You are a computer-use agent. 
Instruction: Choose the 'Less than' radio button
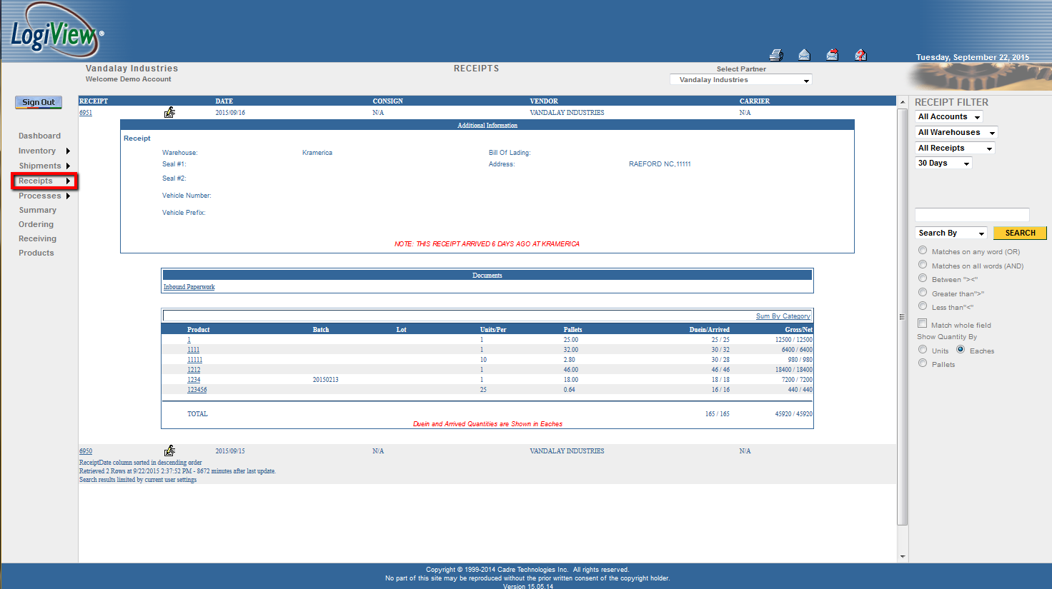923,306
